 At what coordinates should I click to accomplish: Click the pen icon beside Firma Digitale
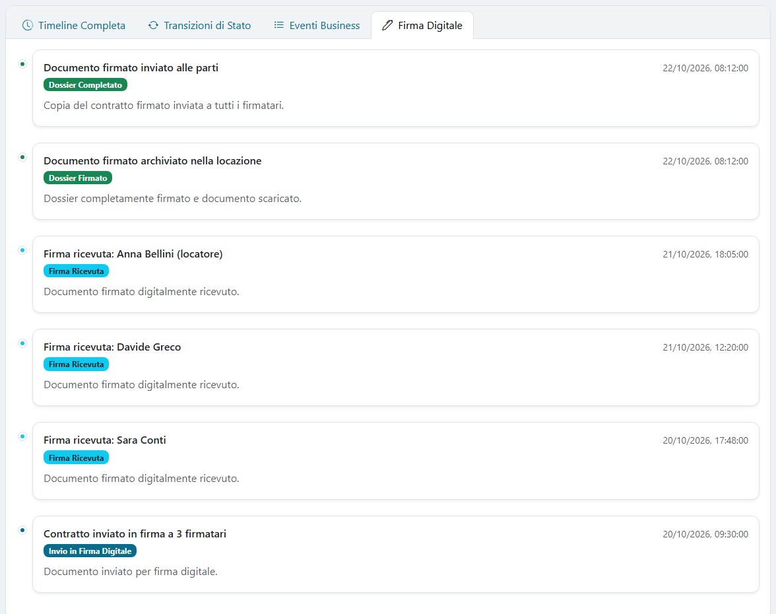tap(387, 25)
